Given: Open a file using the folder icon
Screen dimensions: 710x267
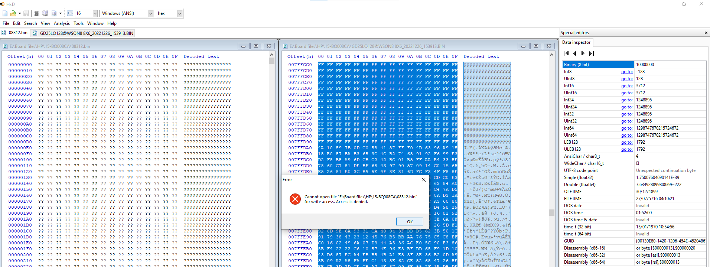Looking at the screenshot, I should (x=13, y=13).
